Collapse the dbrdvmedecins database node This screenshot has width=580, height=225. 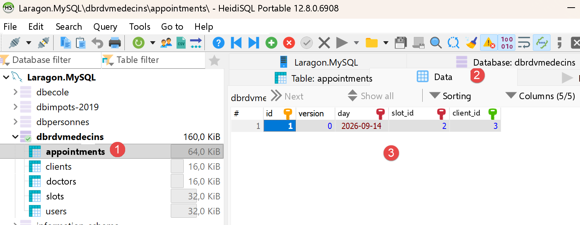click(x=15, y=137)
